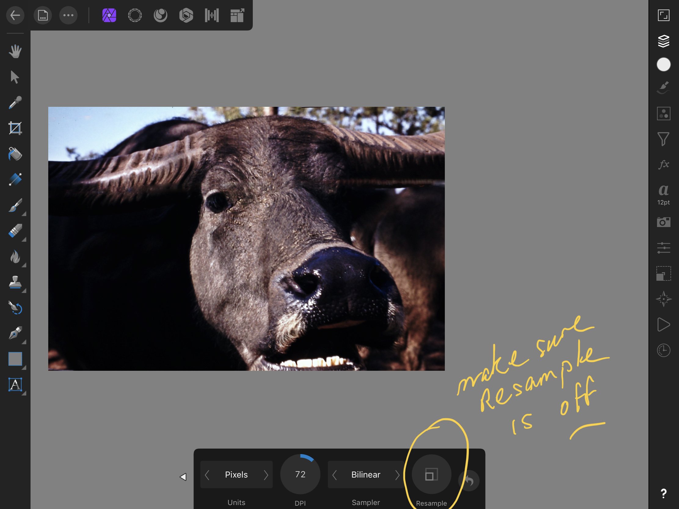Switch to the Export persona

pos(237,15)
